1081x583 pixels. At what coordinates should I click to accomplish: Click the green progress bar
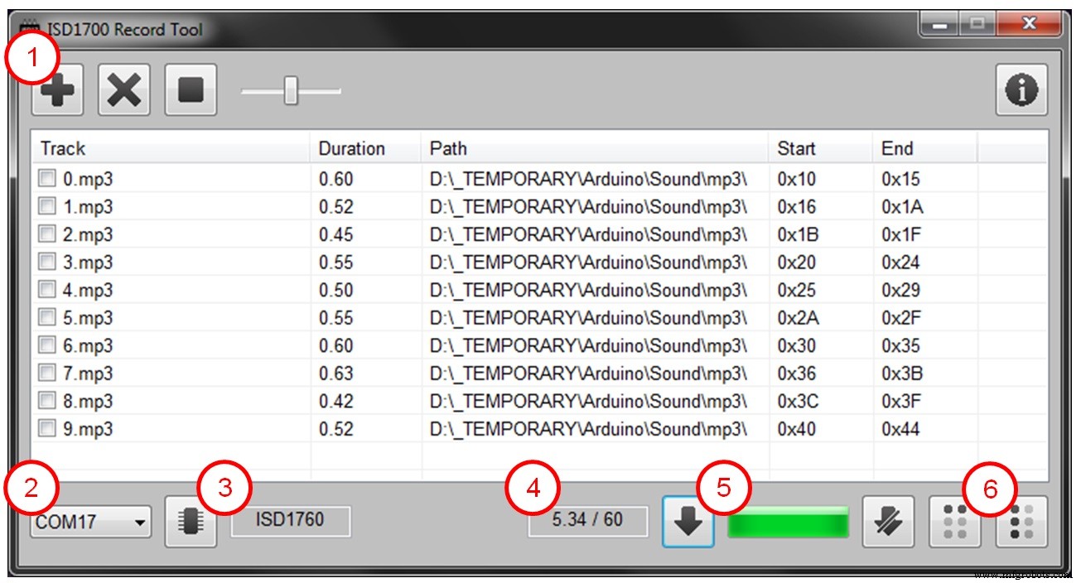tap(788, 522)
